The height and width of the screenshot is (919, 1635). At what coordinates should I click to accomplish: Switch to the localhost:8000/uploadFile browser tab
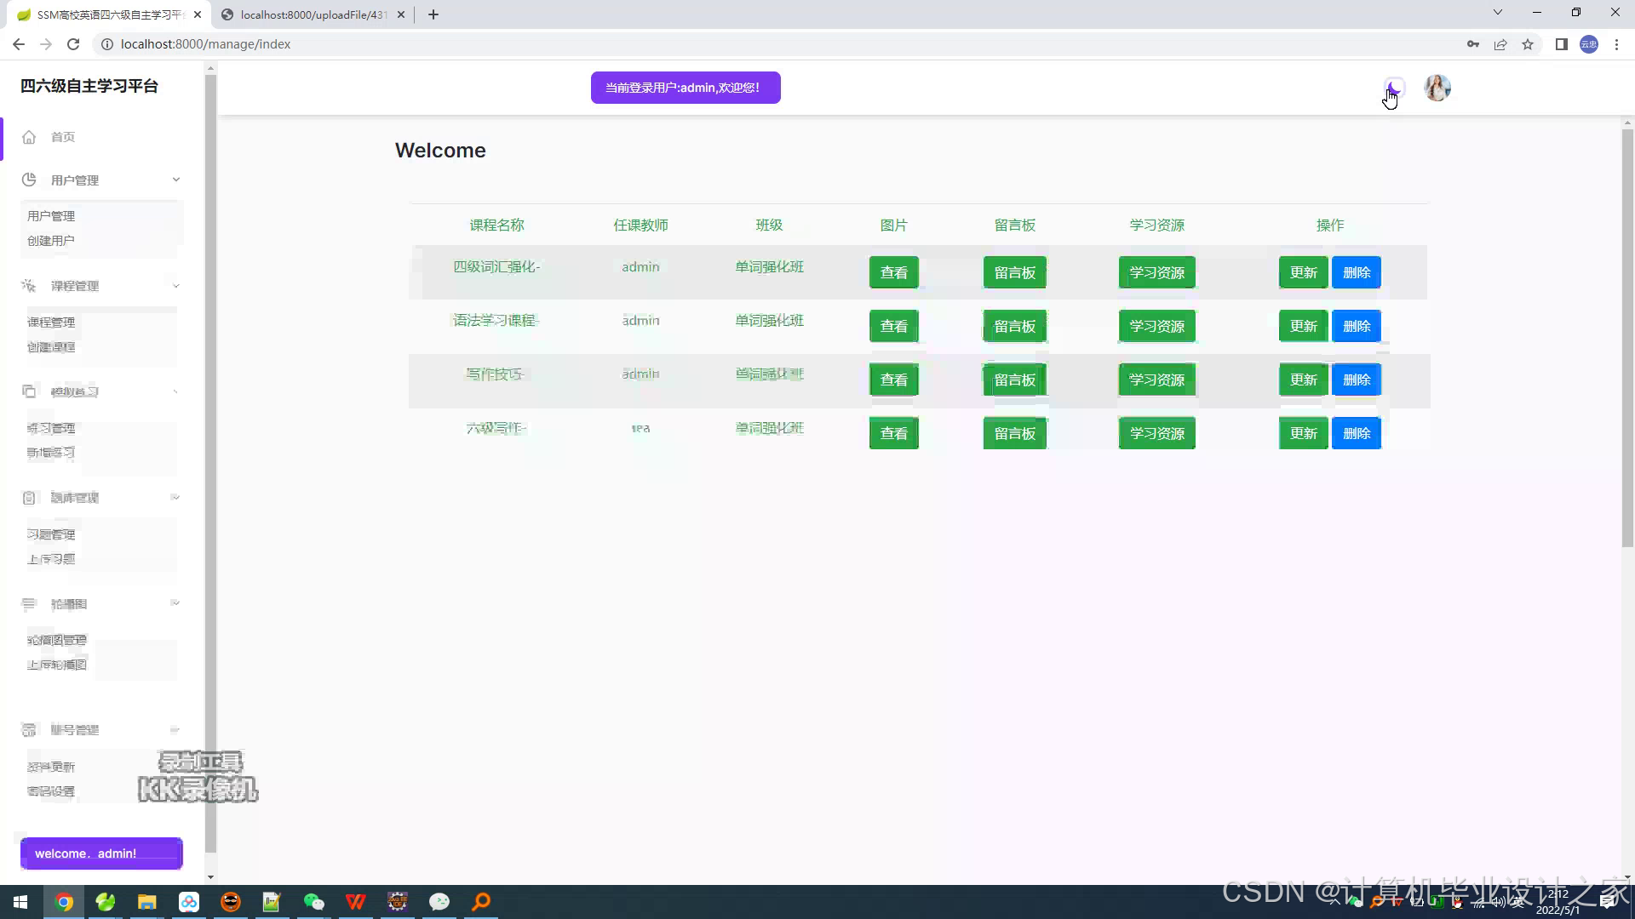pos(312,14)
